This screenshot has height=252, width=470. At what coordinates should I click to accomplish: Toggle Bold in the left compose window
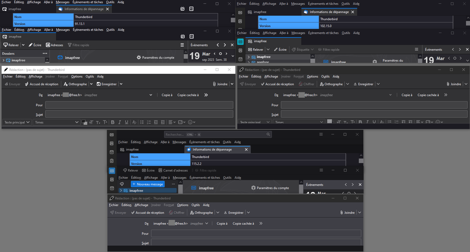(113, 122)
